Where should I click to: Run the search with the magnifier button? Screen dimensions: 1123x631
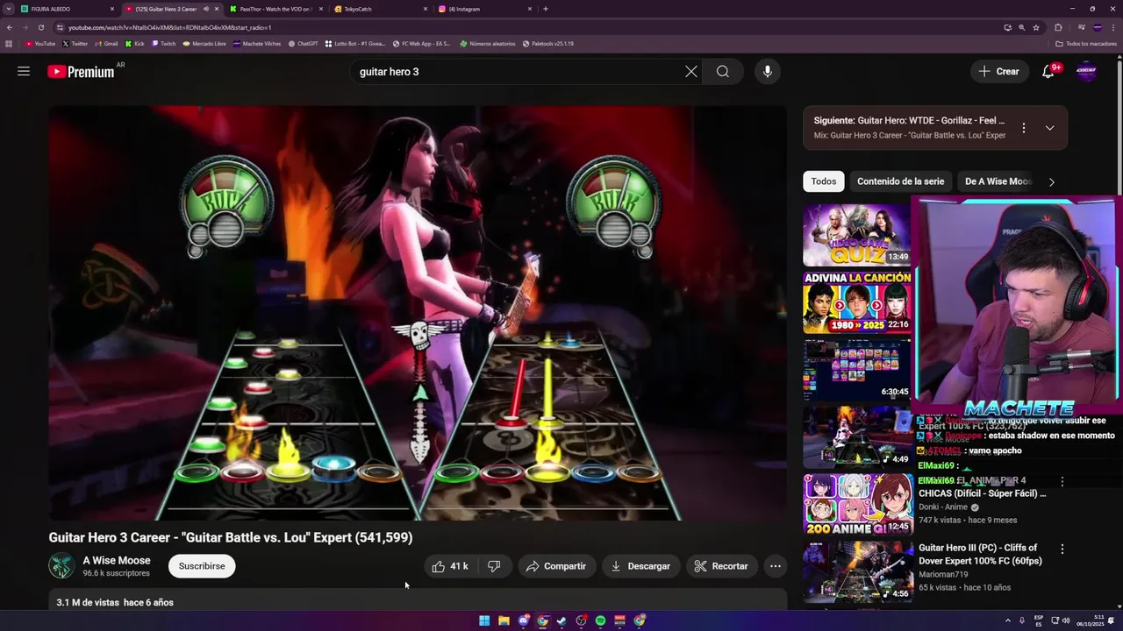coord(723,72)
